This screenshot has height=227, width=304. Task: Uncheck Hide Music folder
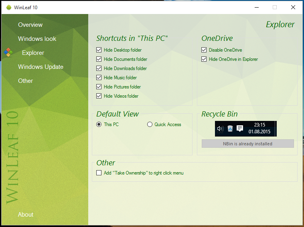99,78
